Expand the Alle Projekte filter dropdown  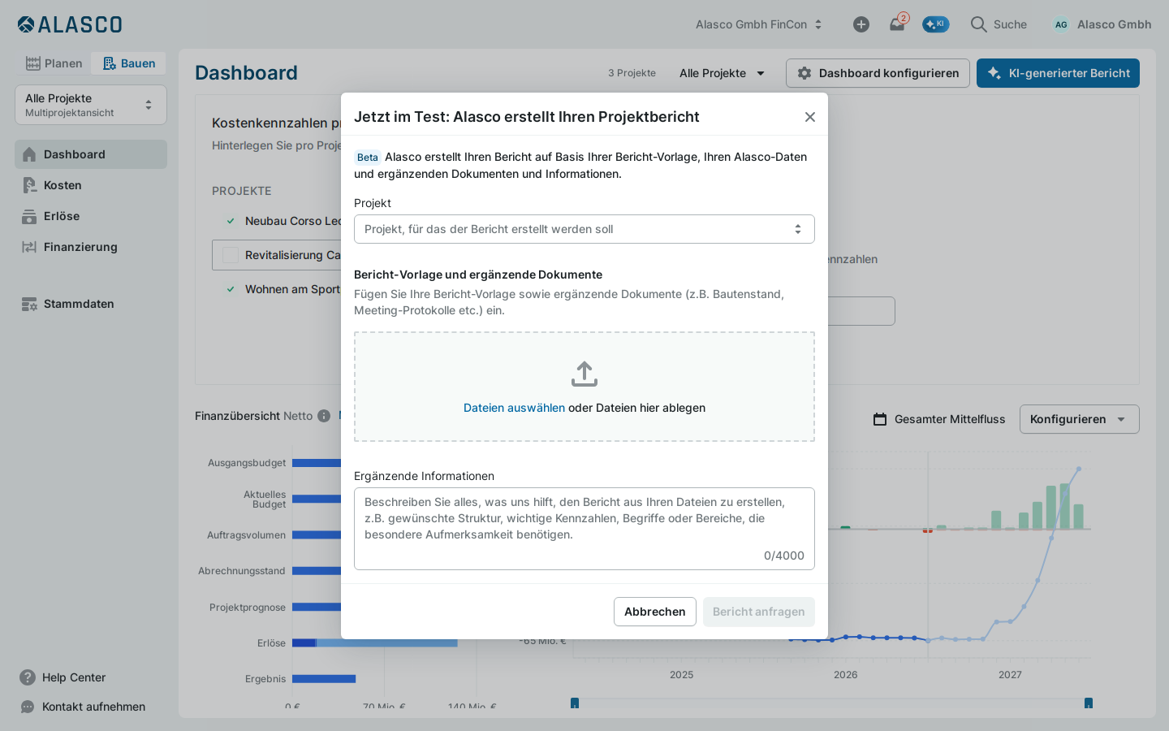pos(723,73)
